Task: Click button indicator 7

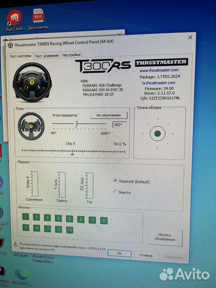Action: (x=92, y=220)
